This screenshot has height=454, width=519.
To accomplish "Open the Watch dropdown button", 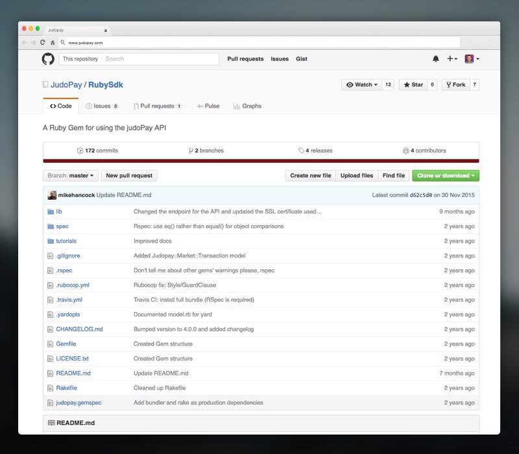I will coord(362,85).
